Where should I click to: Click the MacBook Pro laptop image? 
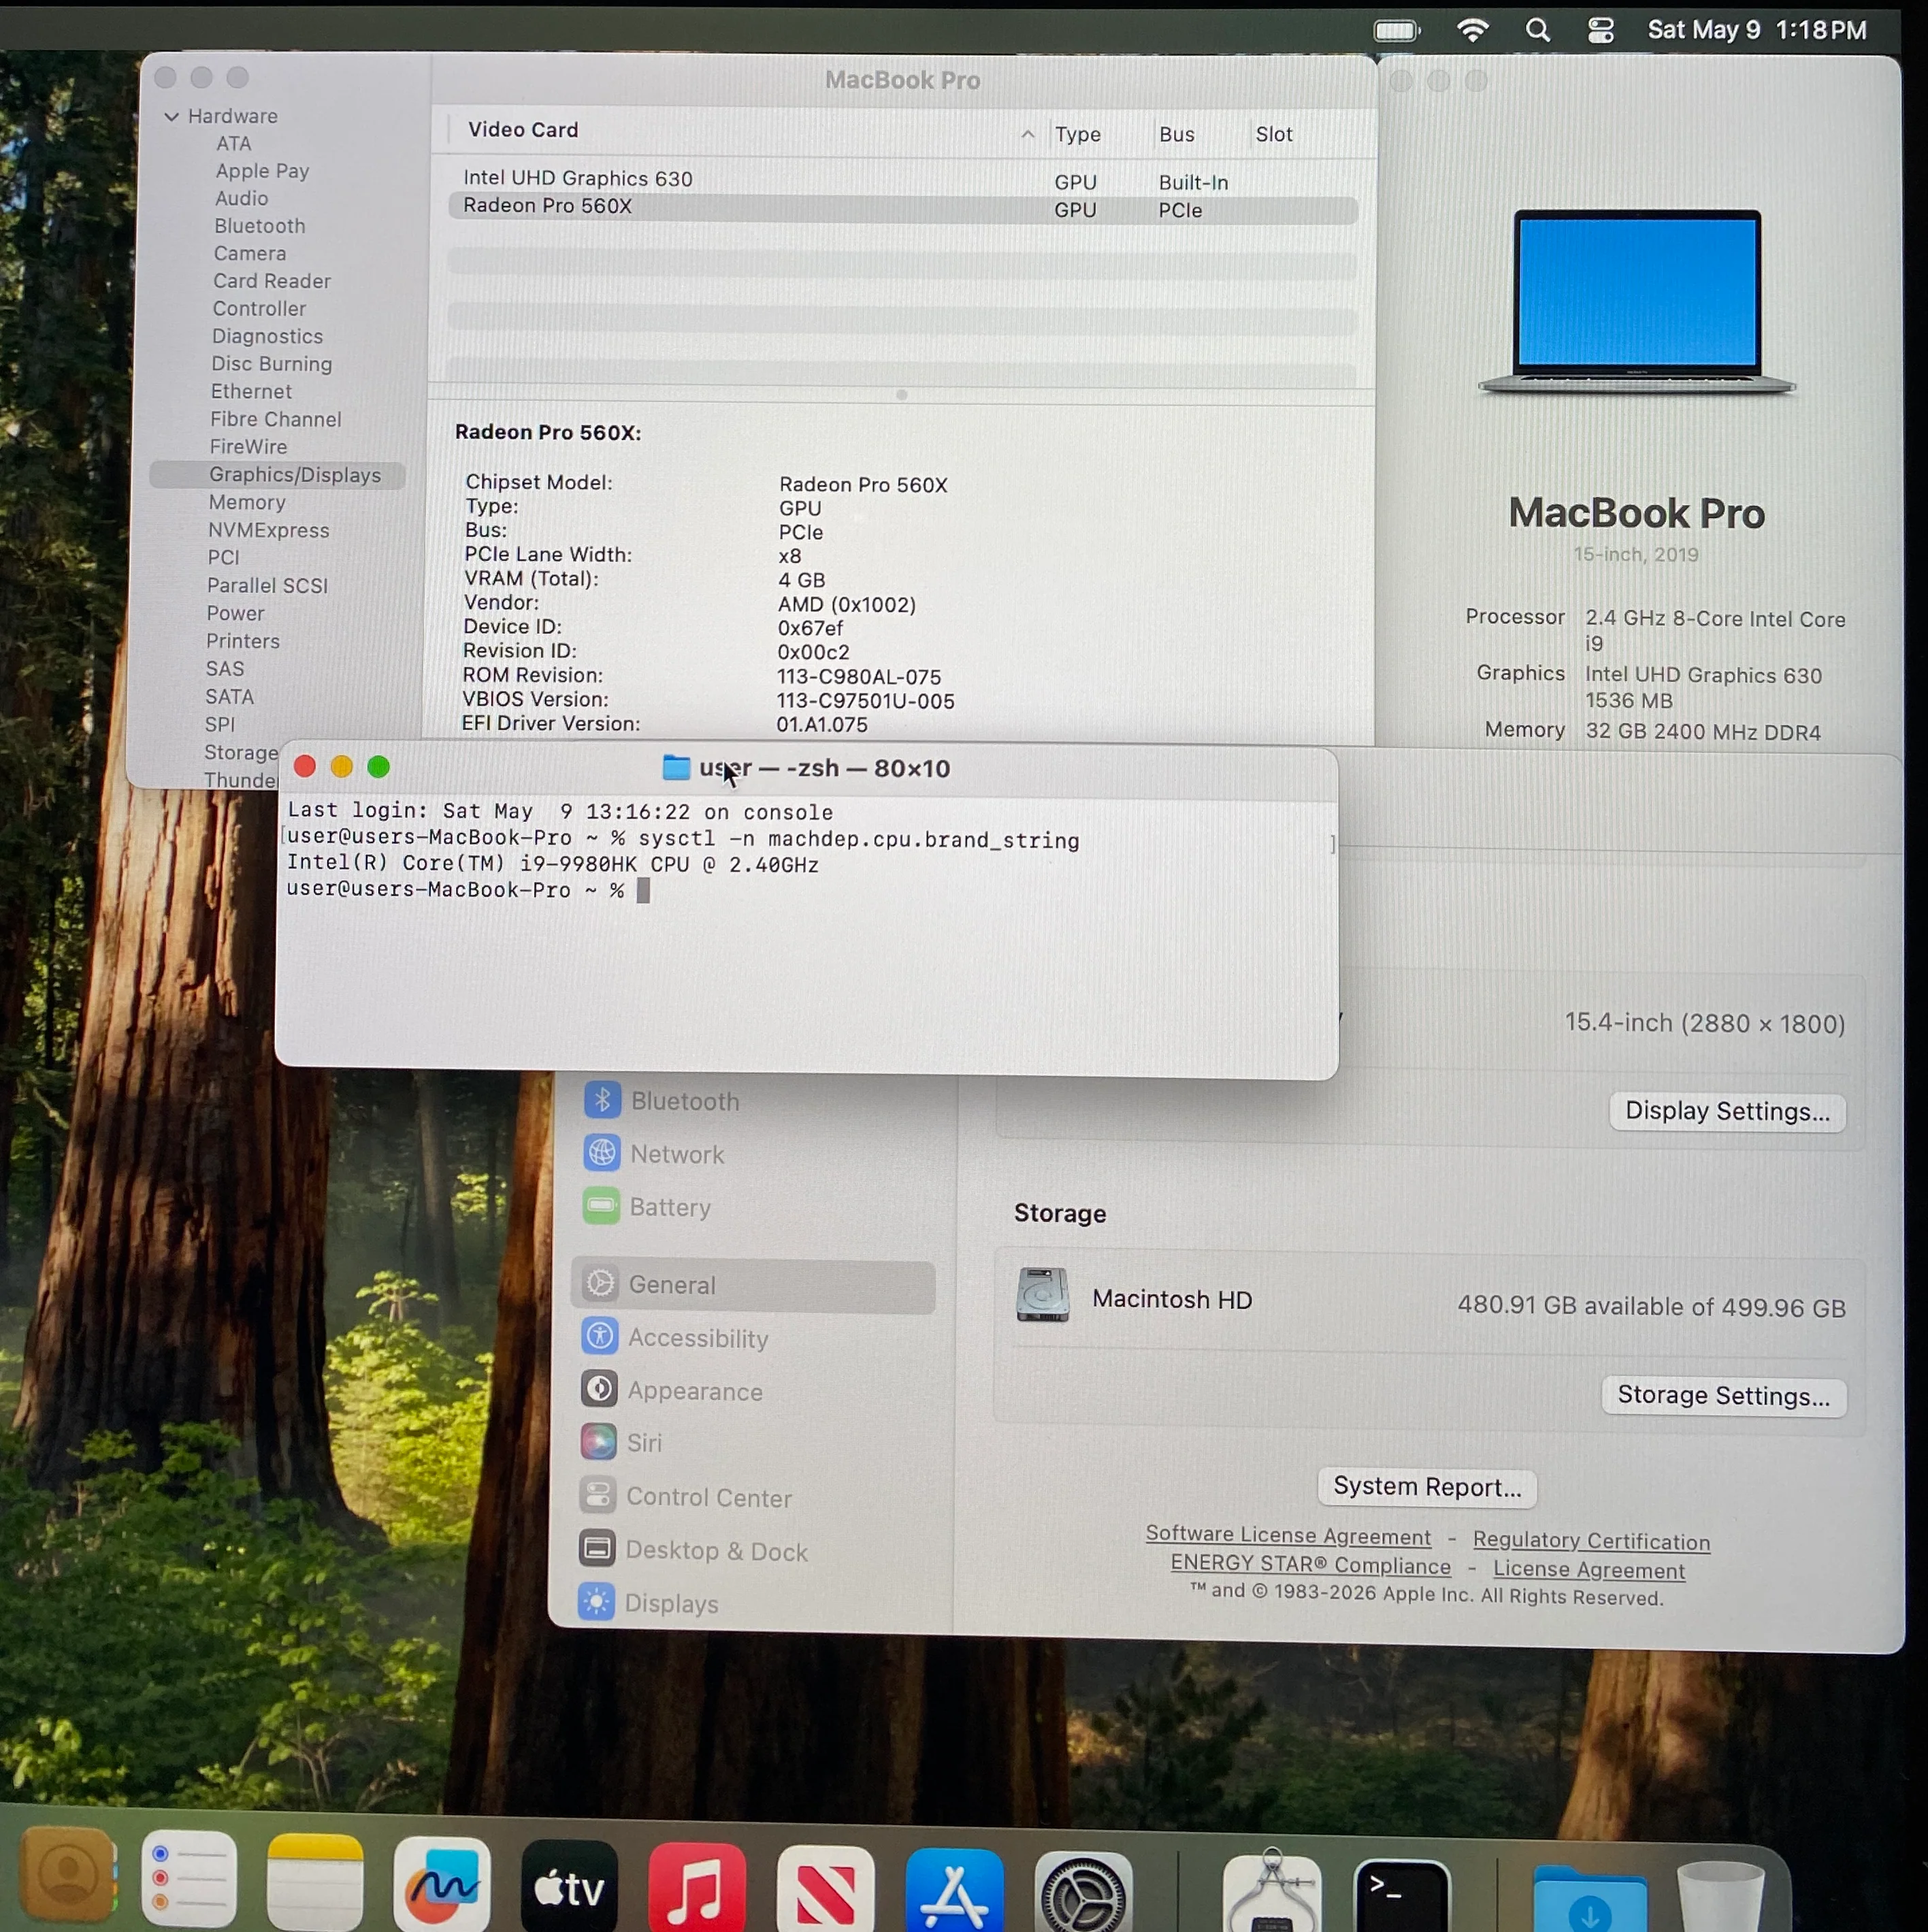(x=1637, y=302)
